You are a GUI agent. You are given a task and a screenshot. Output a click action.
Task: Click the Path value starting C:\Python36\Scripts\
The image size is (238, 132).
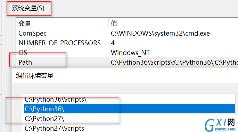(x=174, y=63)
